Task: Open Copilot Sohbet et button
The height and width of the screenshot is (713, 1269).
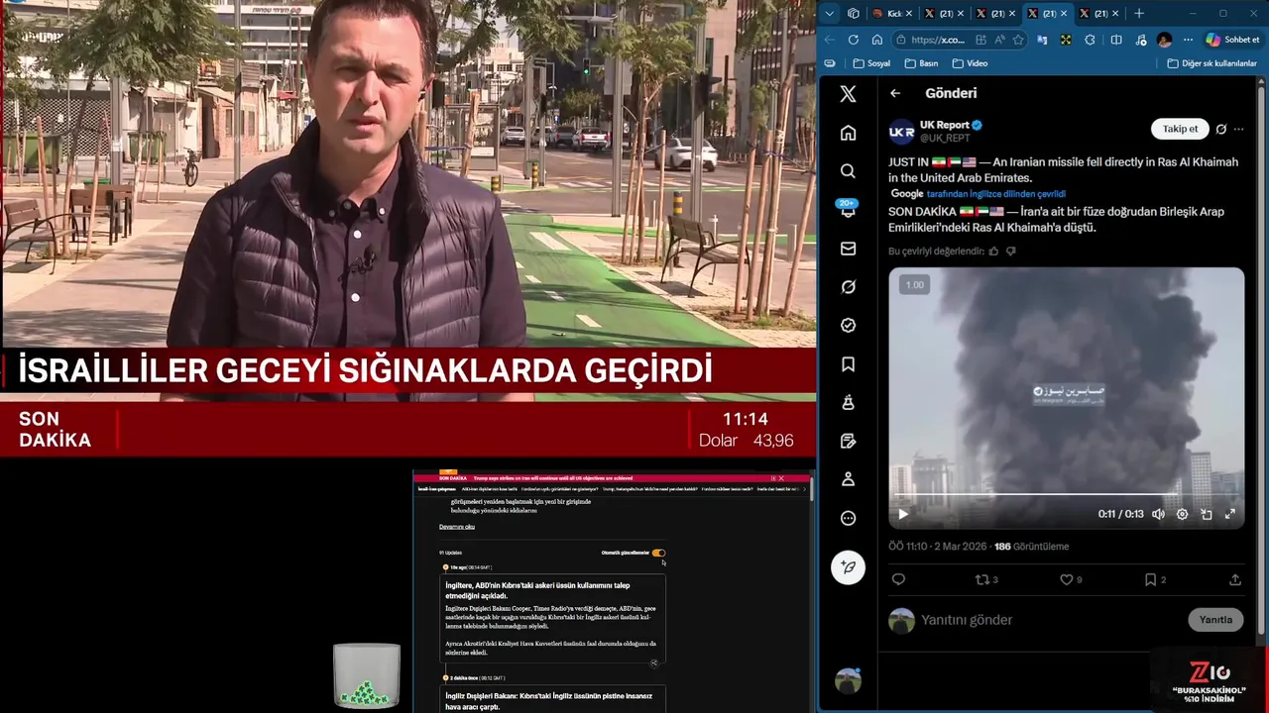Action: coord(1232,40)
